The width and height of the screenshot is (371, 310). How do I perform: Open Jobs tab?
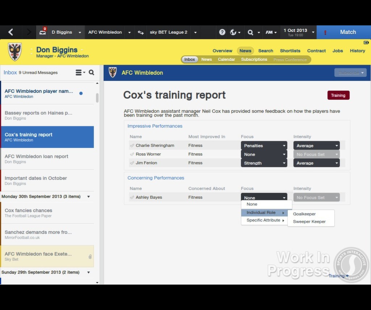pyautogui.click(x=337, y=51)
